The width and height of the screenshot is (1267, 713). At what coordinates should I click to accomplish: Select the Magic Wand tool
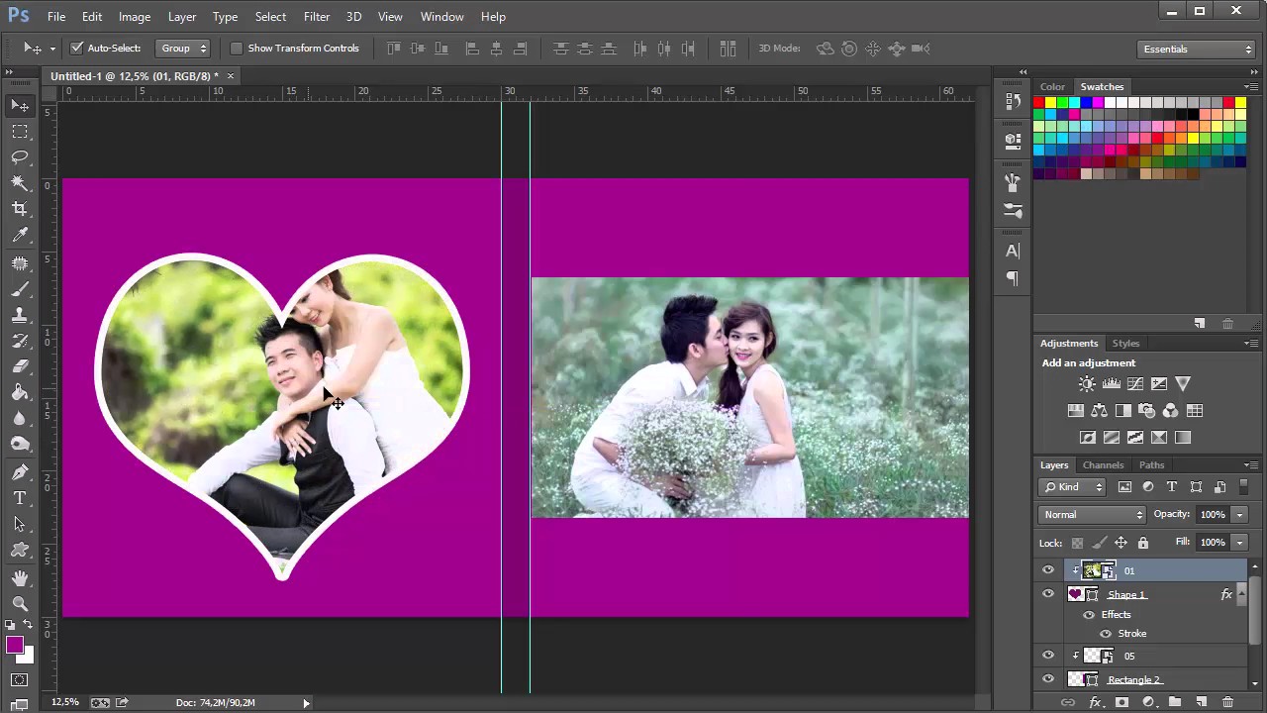coord(20,183)
